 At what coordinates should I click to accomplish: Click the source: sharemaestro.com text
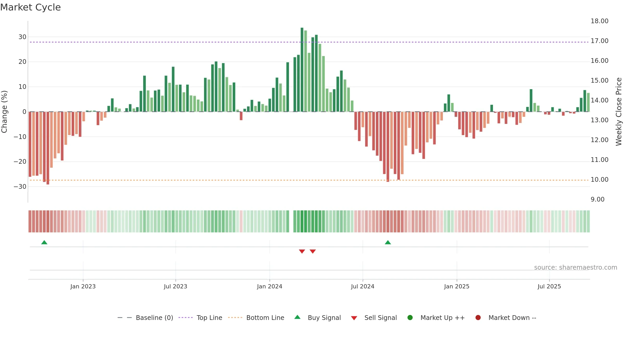[x=576, y=268]
